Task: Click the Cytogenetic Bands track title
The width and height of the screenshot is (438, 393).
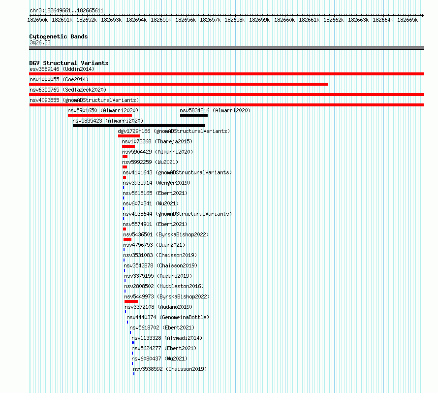Action: pyautogui.click(x=59, y=36)
